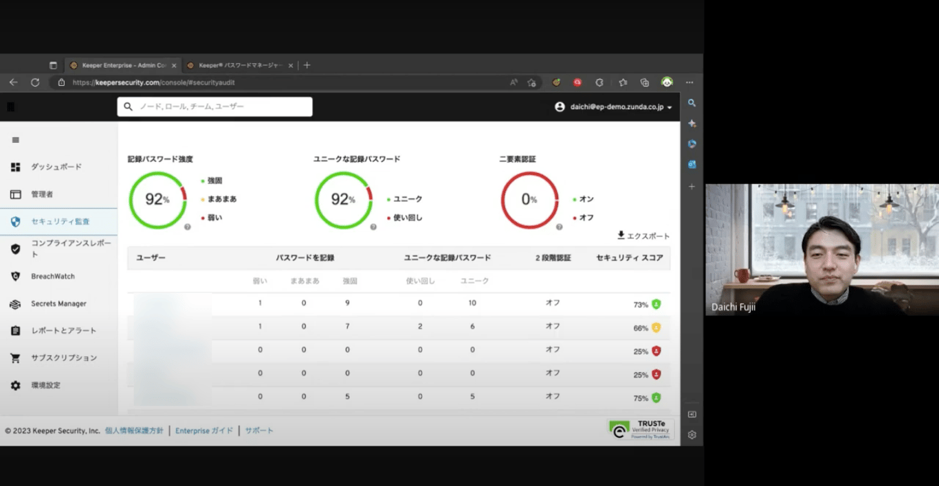939x486 pixels.
Task: Close the Keeper Enterprise Admin Console tab
Action: 174,65
